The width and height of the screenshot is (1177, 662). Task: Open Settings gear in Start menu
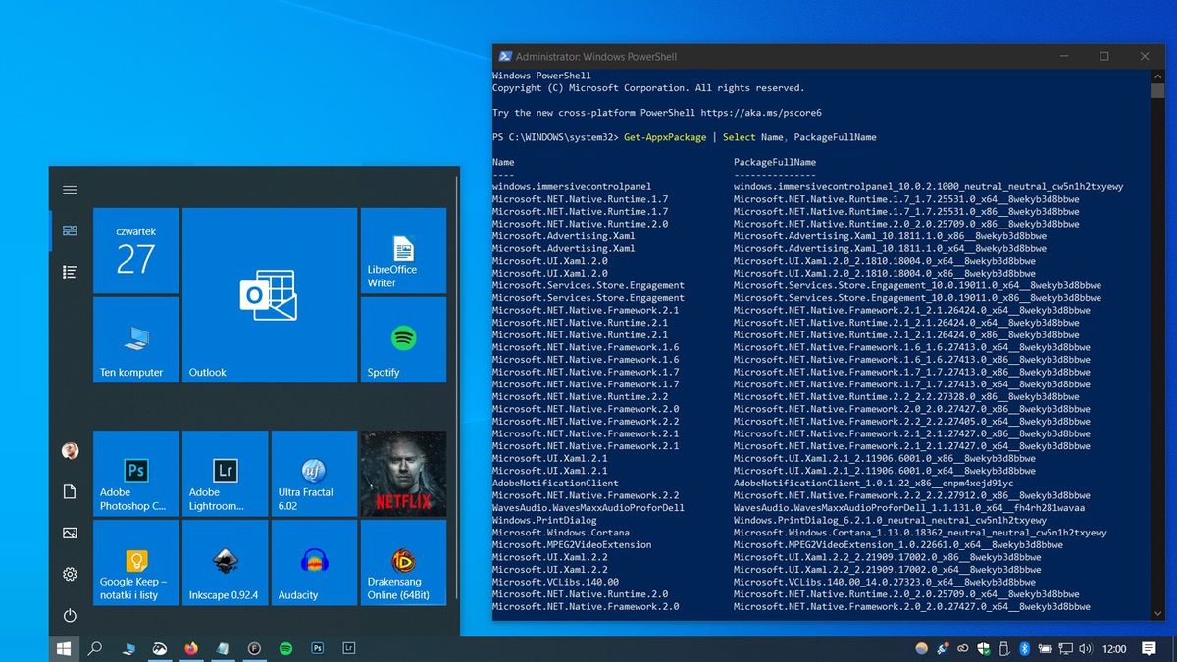tap(70, 574)
